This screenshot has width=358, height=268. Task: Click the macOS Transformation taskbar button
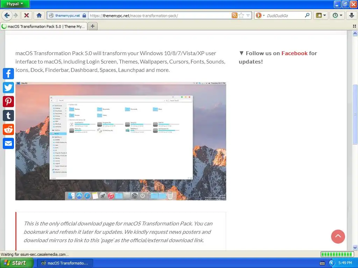[65, 263]
